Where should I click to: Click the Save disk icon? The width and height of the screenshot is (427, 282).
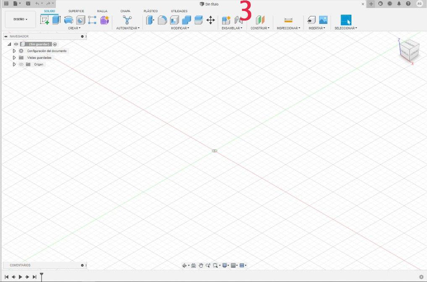coord(28,3)
